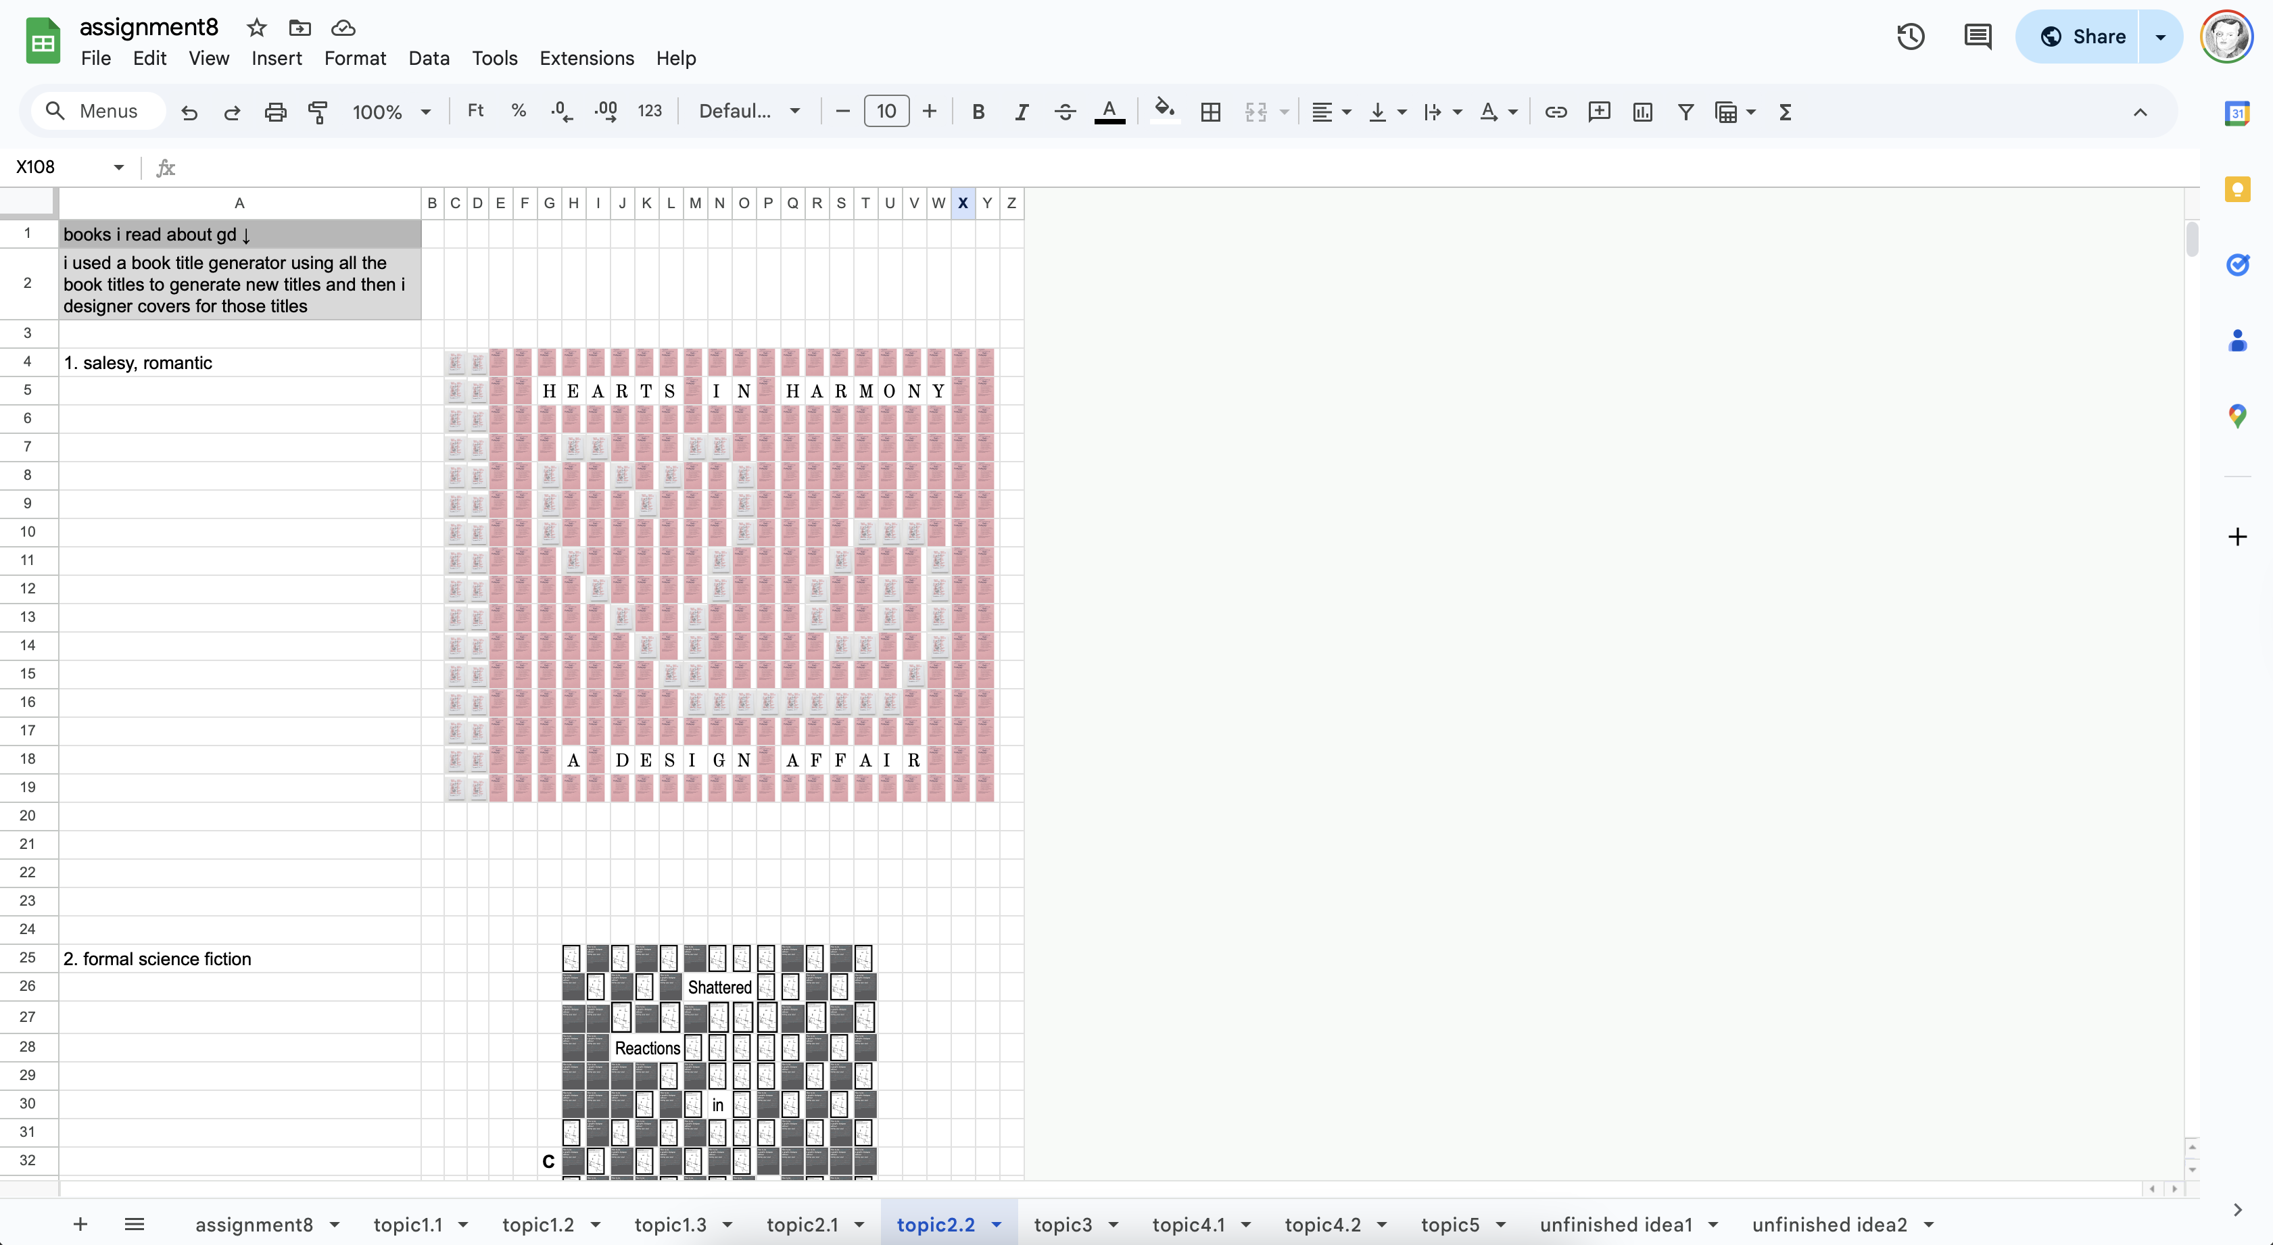Expand the topic2.2 sheet tab menu arrow

pyautogui.click(x=996, y=1225)
